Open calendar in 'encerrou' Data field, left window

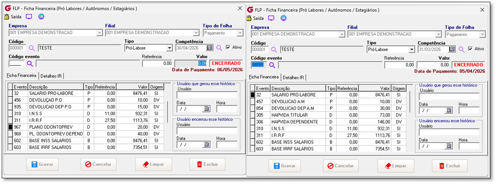[x=206, y=144]
